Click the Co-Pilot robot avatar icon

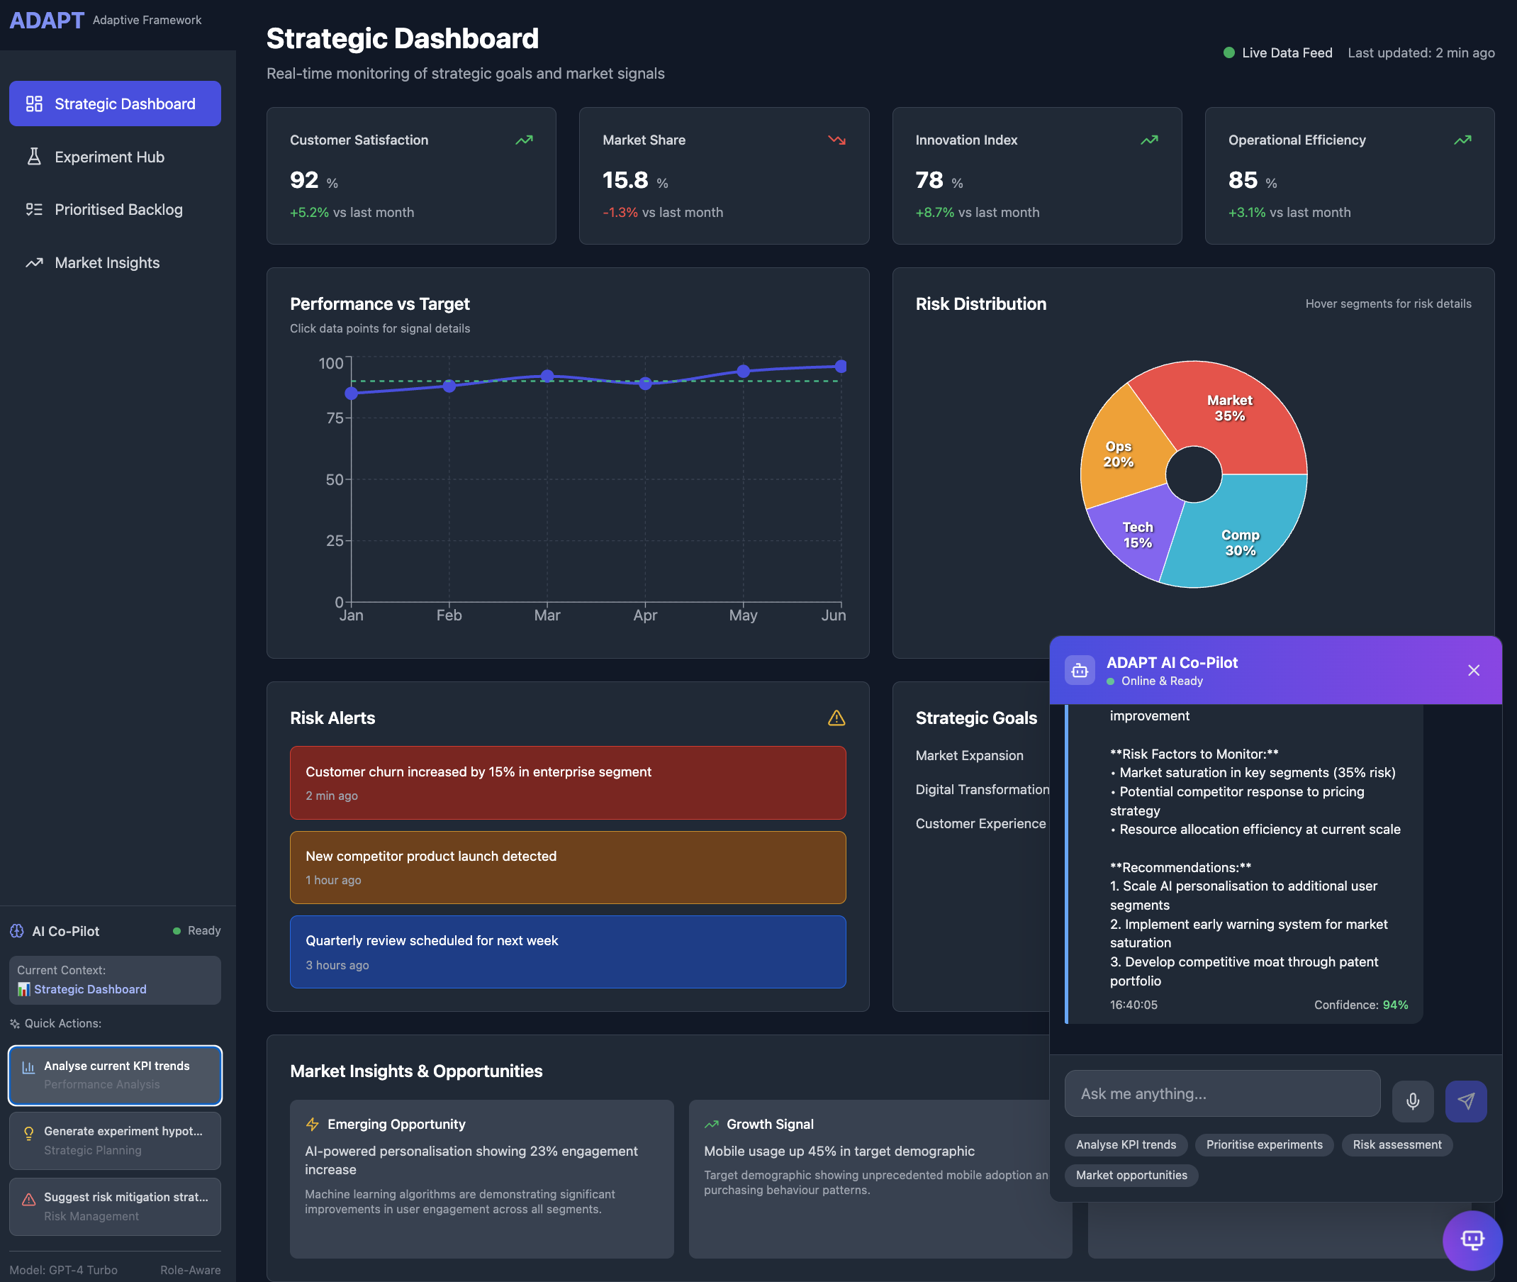pos(1080,670)
